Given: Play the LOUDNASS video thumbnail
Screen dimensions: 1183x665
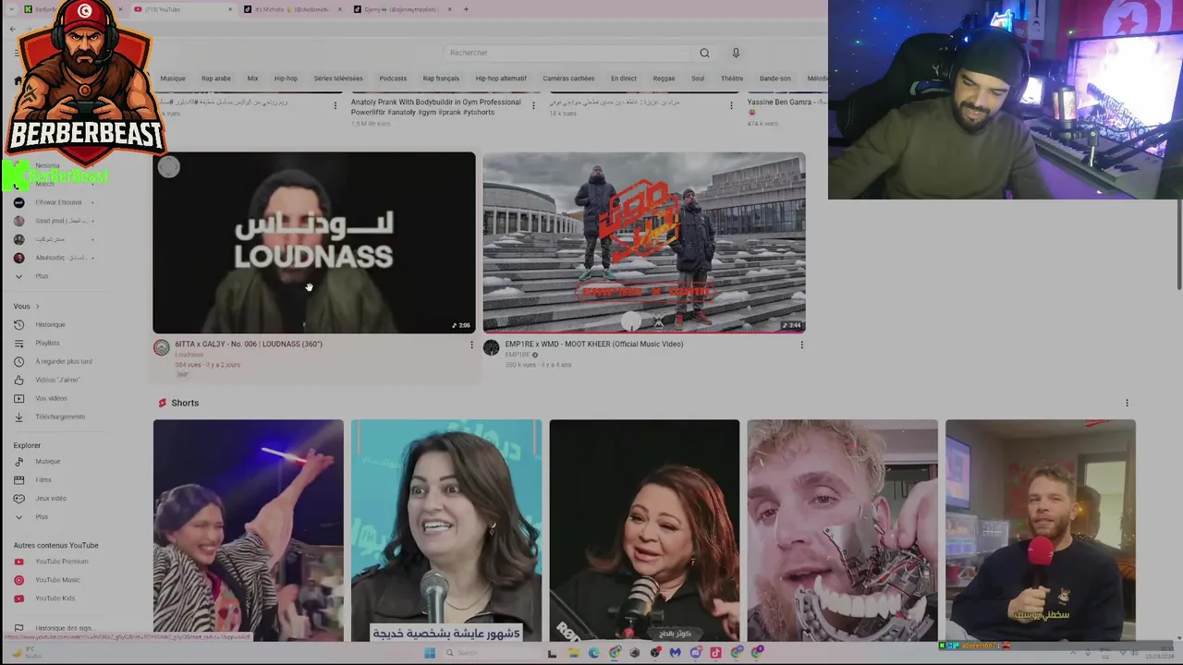Looking at the screenshot, I should 314,242.
